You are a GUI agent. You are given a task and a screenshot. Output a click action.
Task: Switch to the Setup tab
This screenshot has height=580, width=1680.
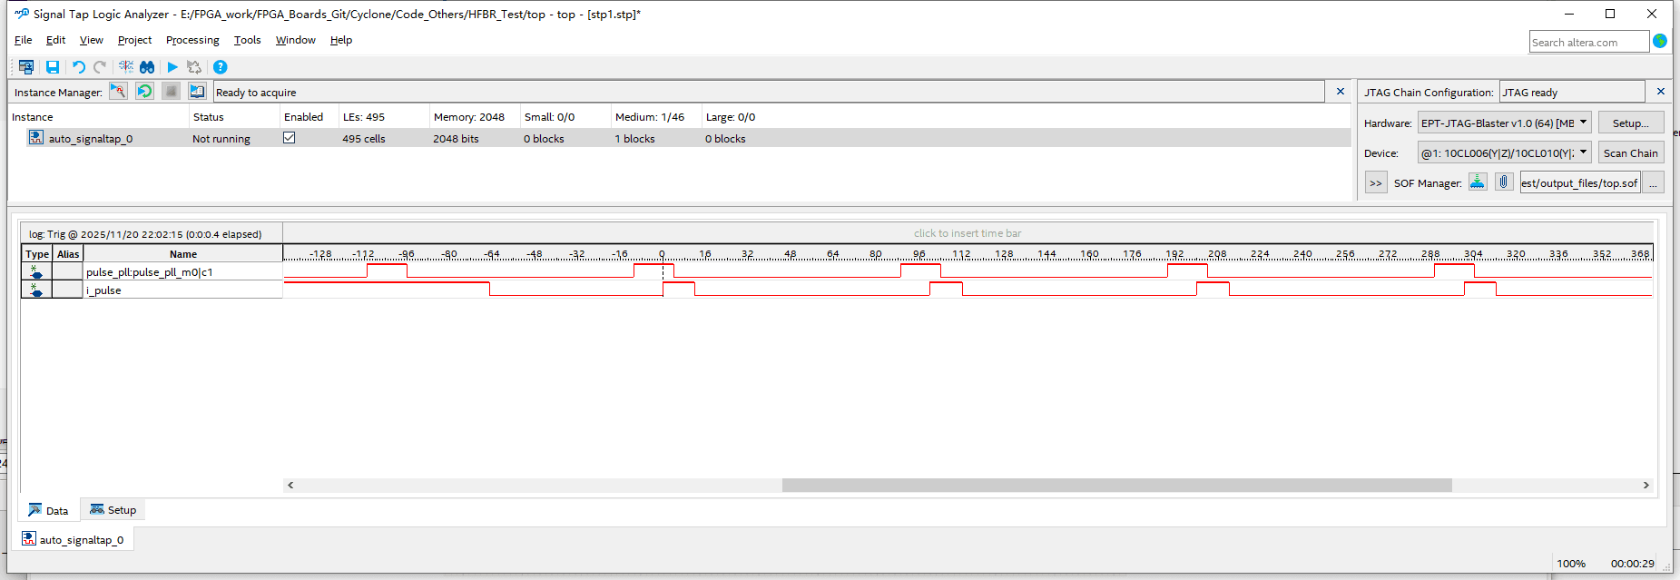tap(113, 510)
